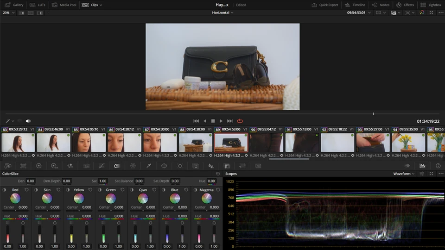
Task: Open the RGB Mixer palette
Action: [x=70, y=166]
